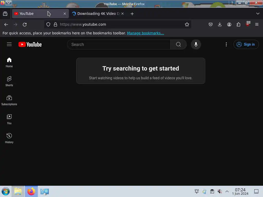
Task: Toggle the keep-on-all-desktops diamond title bar button
Action: (8, 3)
